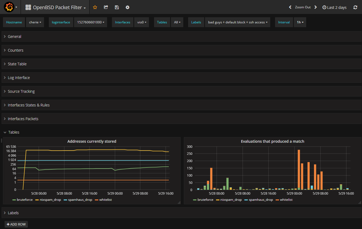Click the share dashboard icon
Viewport: 362px width, 229px height.
106,7
